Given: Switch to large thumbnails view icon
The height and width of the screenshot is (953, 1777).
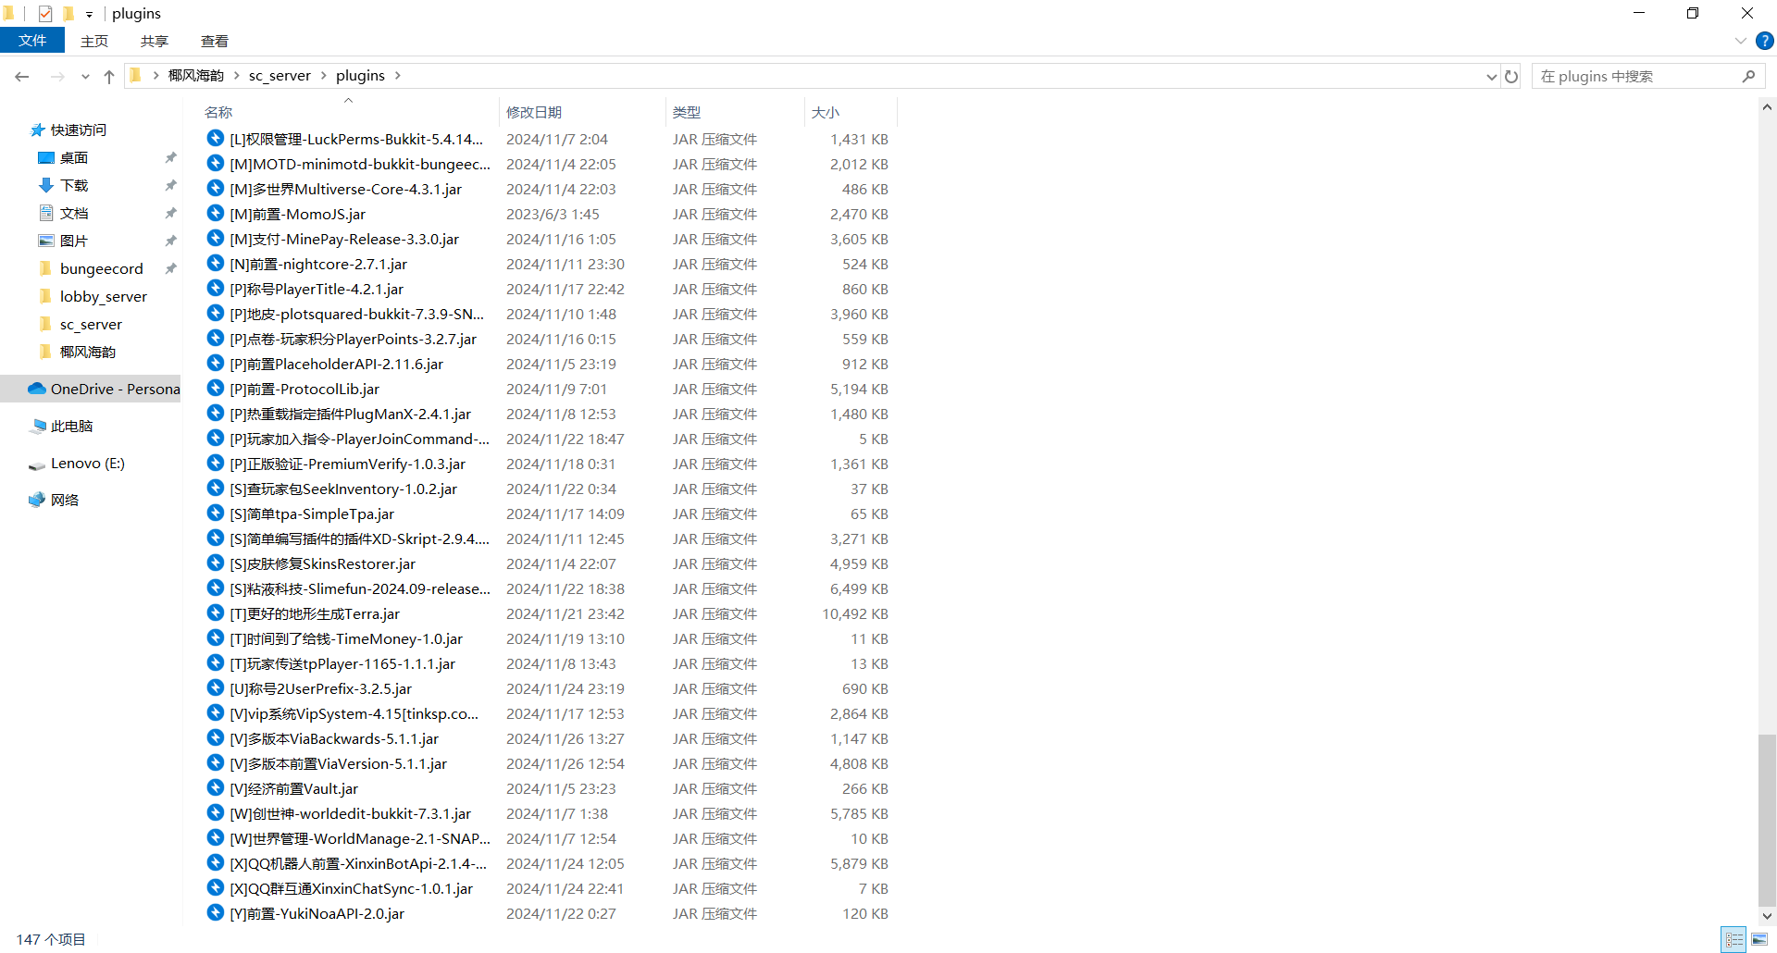Looking at the screenshot, I should point(1759,939).
